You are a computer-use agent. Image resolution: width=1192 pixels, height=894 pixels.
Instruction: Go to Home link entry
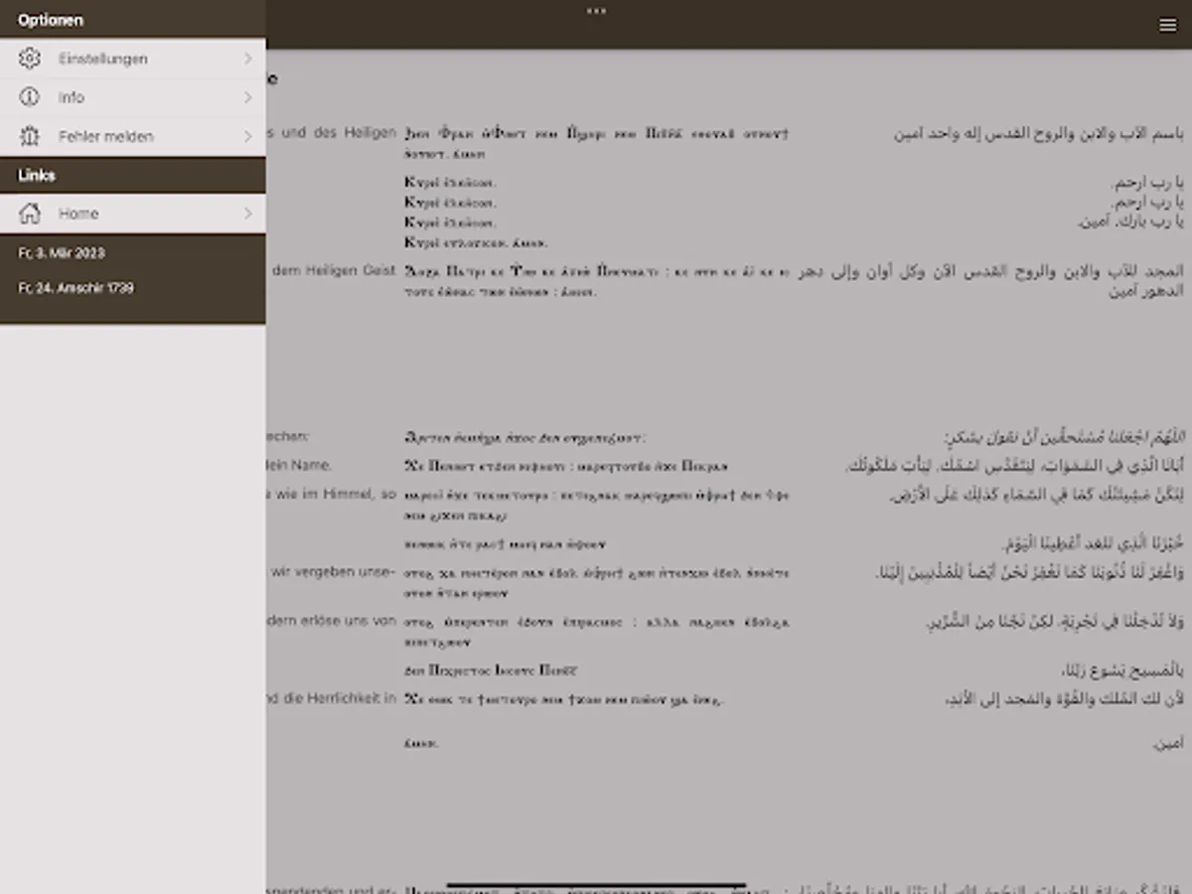pyautogui.click(x=132, y=214)
